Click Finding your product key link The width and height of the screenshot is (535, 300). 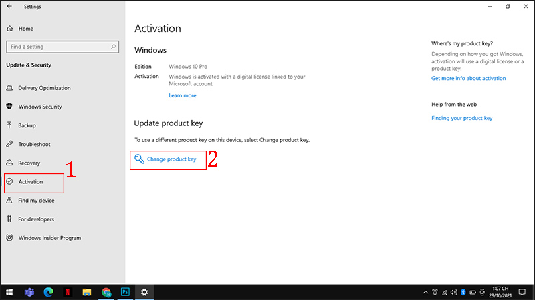(x=461, y=118)
